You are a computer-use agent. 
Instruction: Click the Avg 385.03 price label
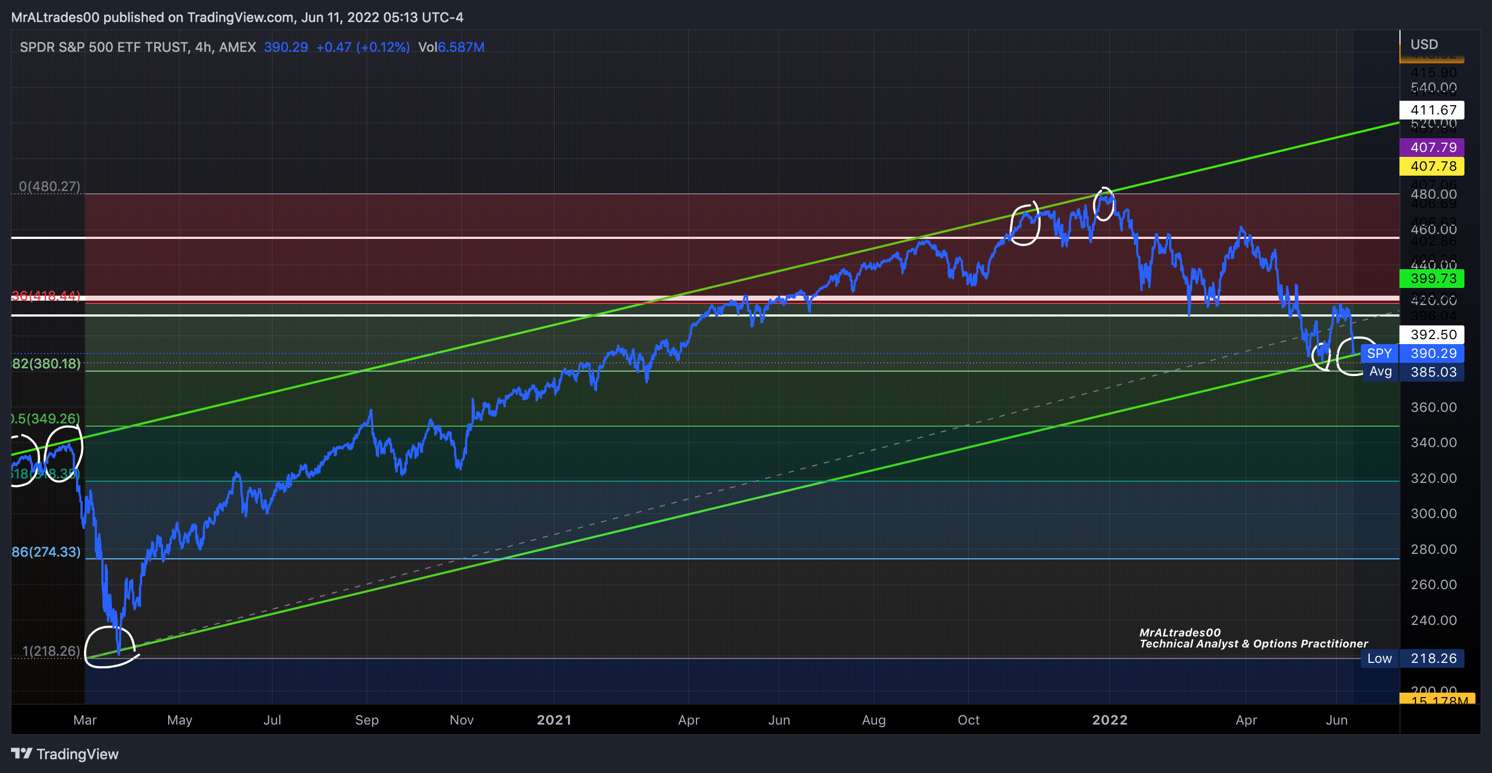(1413, 372)
